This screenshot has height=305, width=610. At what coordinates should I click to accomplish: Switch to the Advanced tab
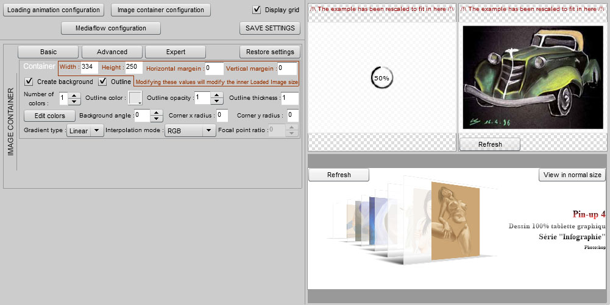[112, 52]
